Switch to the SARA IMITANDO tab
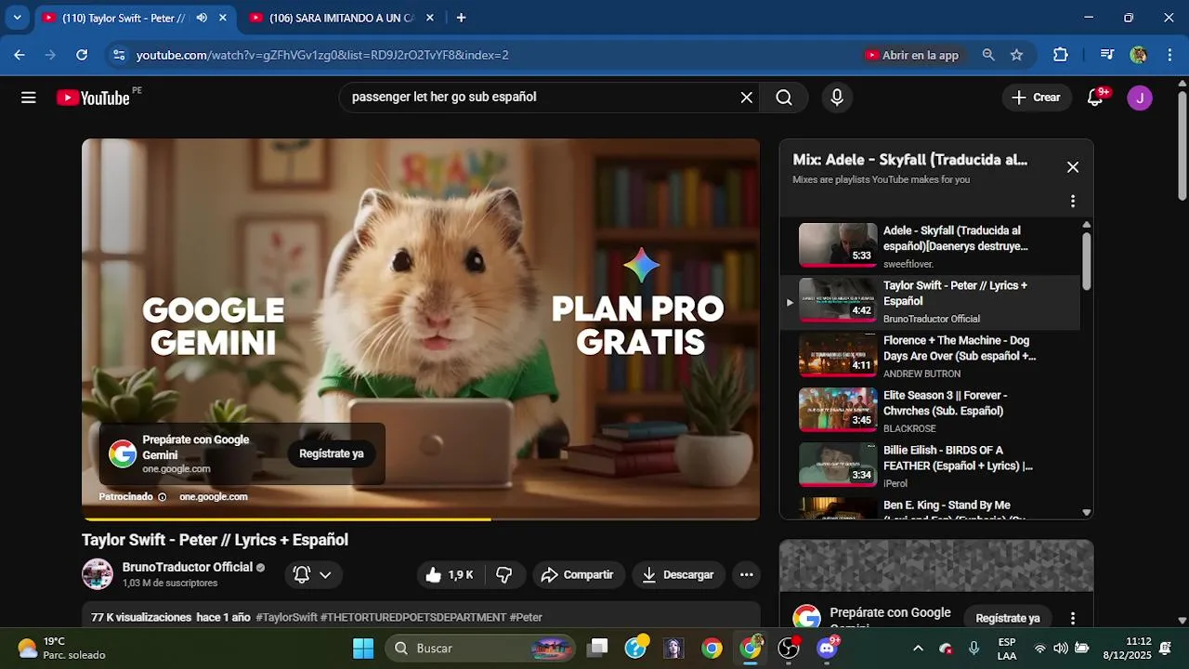1189x669 pixels. [x=341, y=18]
